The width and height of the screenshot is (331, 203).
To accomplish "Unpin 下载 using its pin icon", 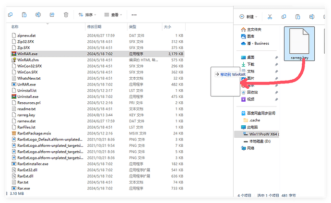I will click(x=276, y=64).
